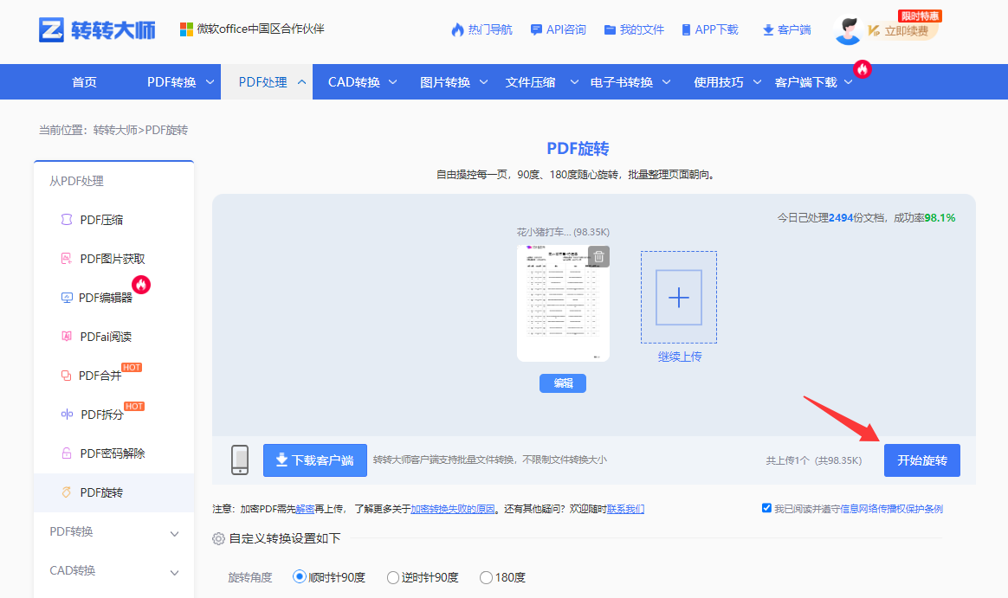Viewport: 1008px width, 598px height.
Task: Select 180度 rotation option
Action: click(x=486, y=577)
